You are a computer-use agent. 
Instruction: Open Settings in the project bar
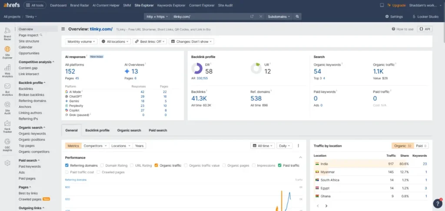tap(394, 17)
